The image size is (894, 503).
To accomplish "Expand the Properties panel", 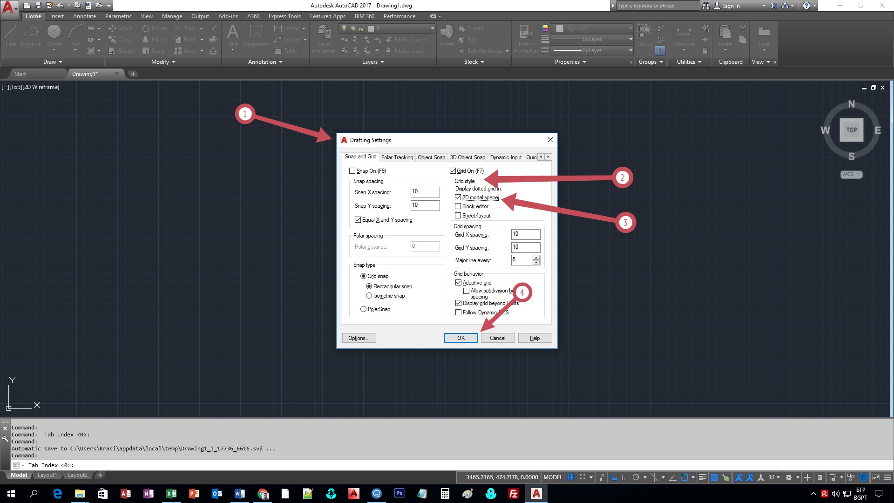I will tap(570, 62).
